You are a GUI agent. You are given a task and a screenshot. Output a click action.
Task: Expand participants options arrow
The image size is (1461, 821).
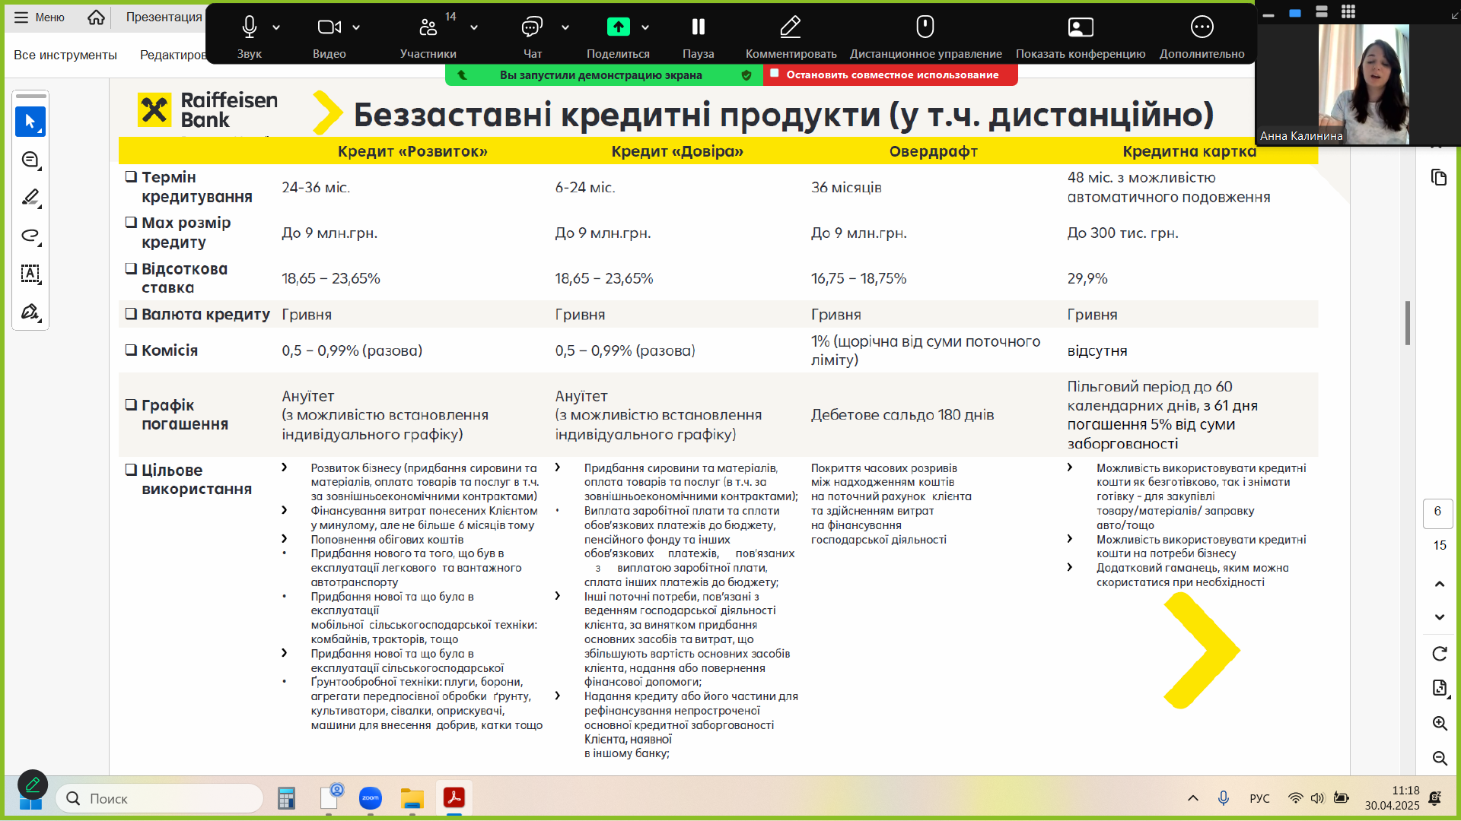[x=474, y=27]
